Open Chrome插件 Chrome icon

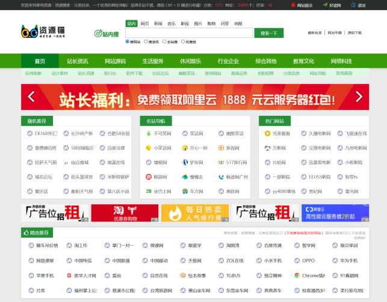click(x=297, y=276)
